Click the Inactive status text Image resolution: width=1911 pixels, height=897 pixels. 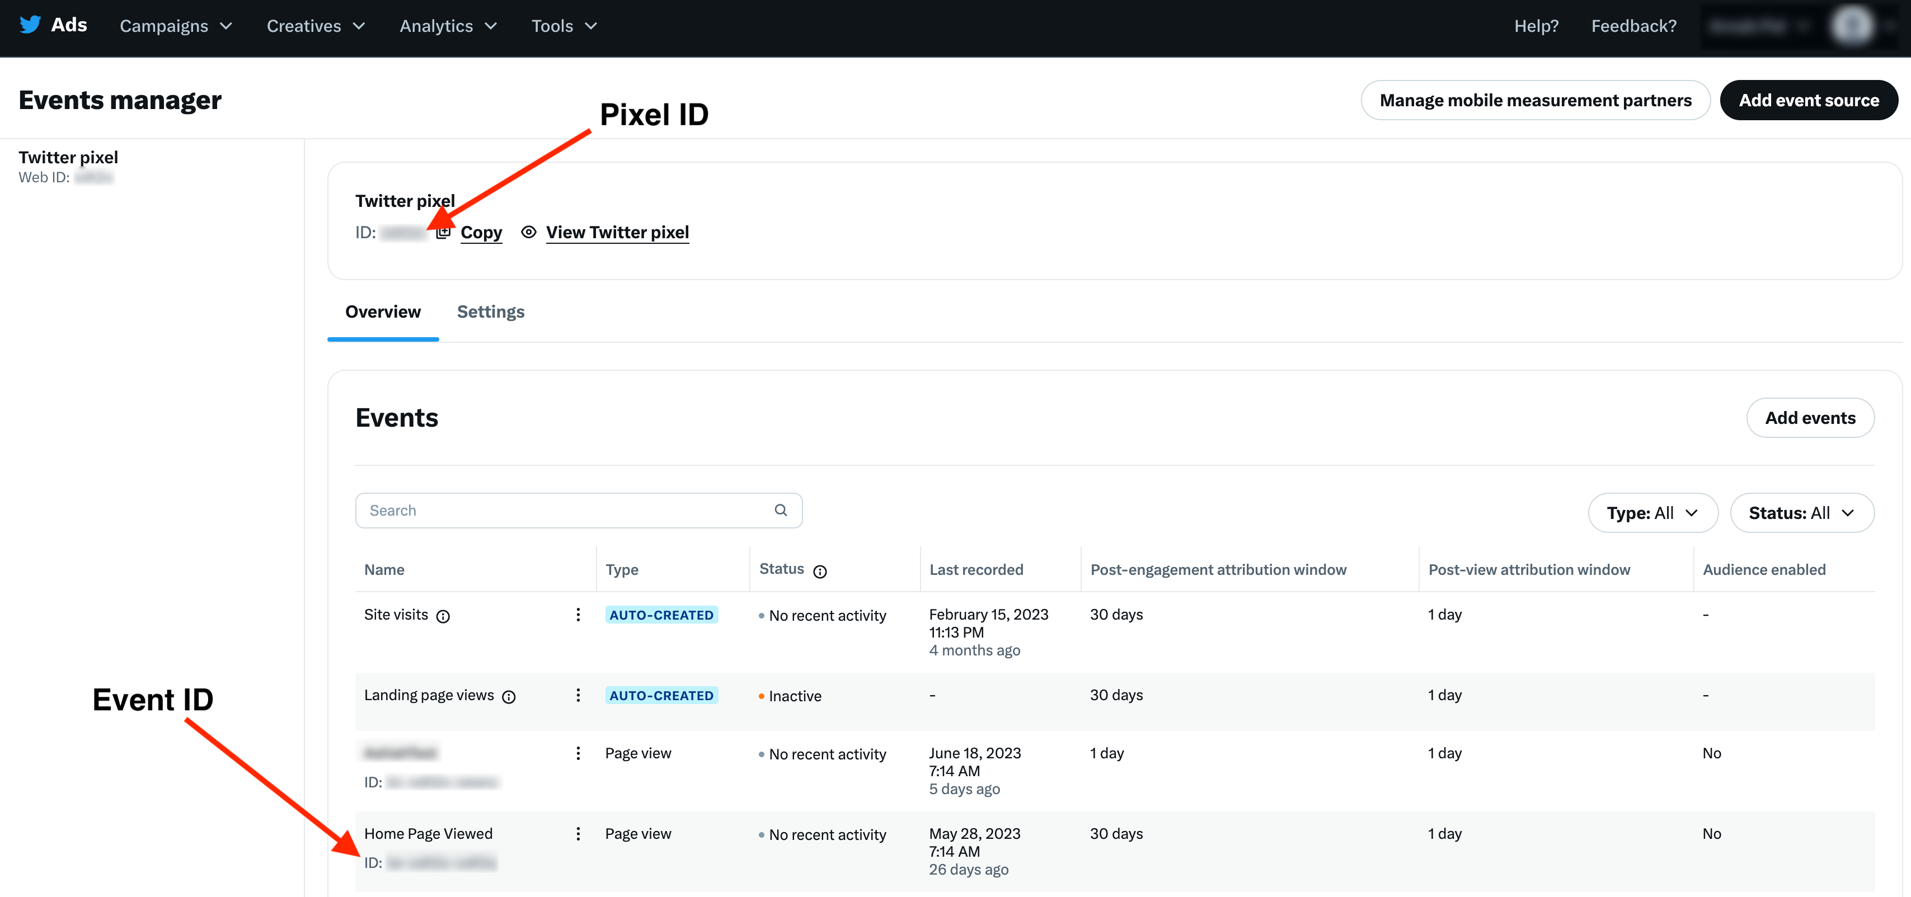point(795,696)
